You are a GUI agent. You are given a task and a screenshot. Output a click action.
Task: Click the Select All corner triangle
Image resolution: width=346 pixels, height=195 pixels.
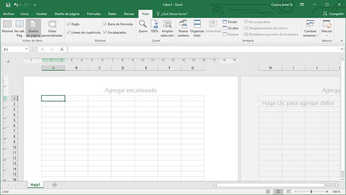coord(8,61)
